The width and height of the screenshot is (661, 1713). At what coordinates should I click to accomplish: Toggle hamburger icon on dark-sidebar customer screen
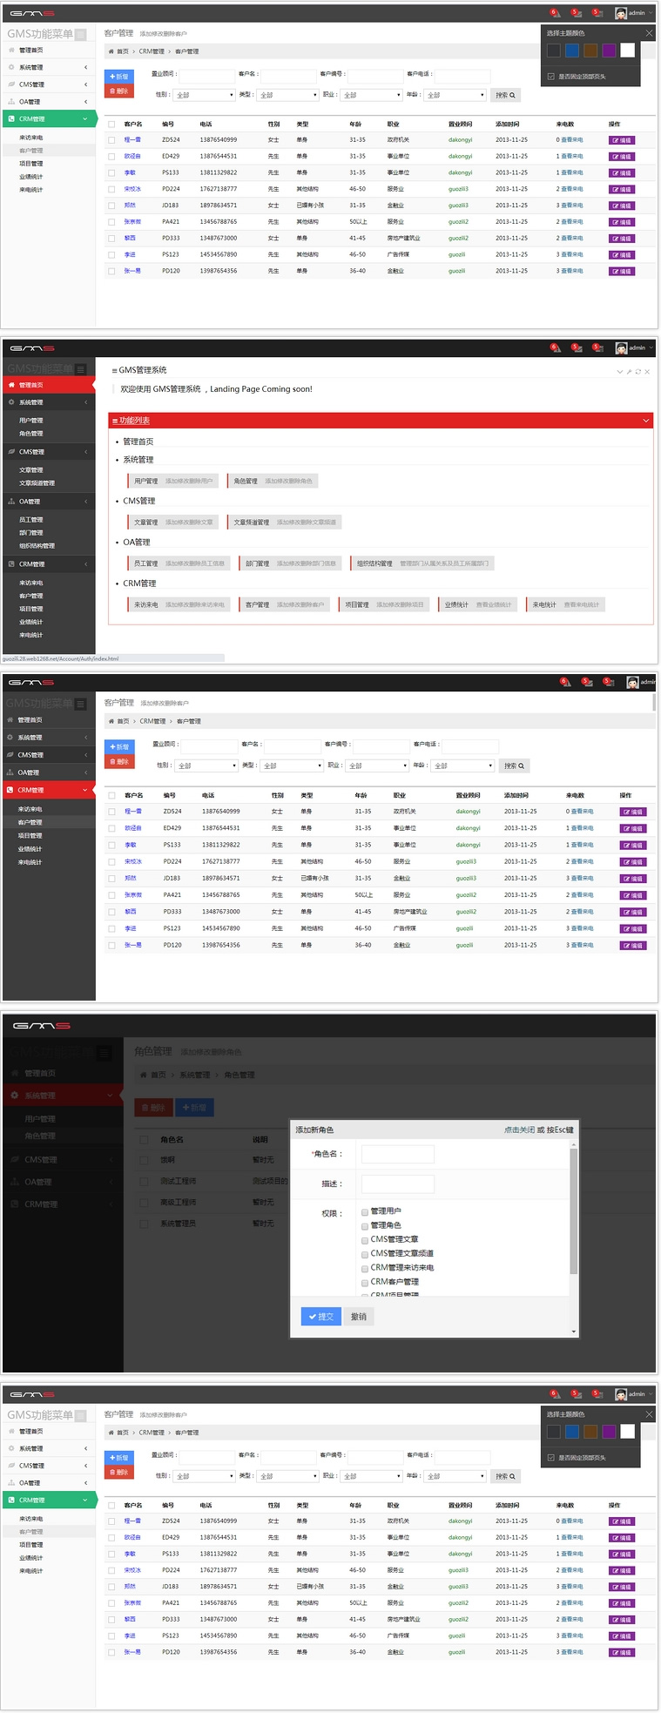pos(81,704)
